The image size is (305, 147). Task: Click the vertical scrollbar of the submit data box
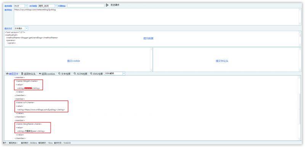tap(300, 38)
